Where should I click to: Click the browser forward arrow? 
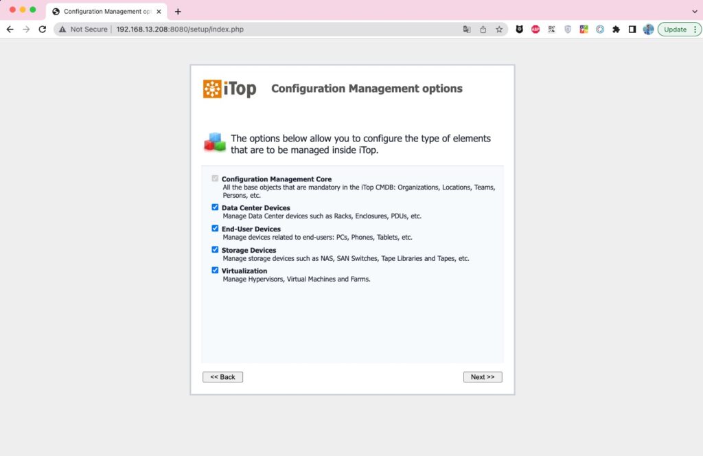point(26,29)
